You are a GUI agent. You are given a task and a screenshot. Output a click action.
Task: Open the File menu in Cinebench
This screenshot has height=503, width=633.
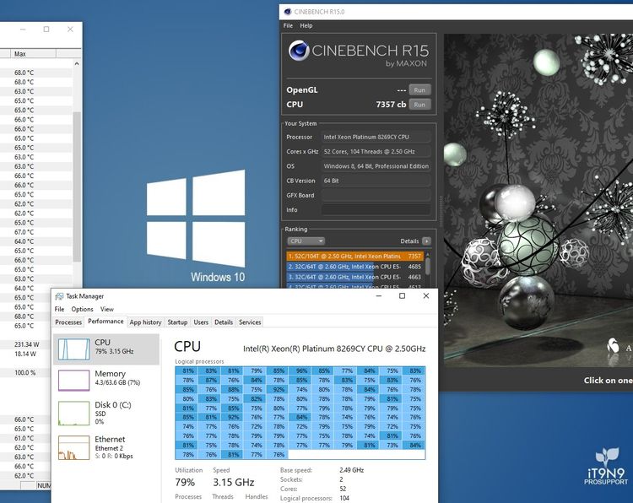coord(288,25)
